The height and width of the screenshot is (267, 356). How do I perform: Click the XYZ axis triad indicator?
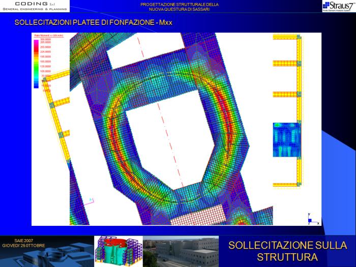[313, 220]
